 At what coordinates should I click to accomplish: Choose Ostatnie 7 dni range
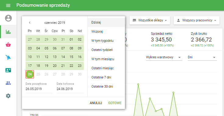[106, 77]
